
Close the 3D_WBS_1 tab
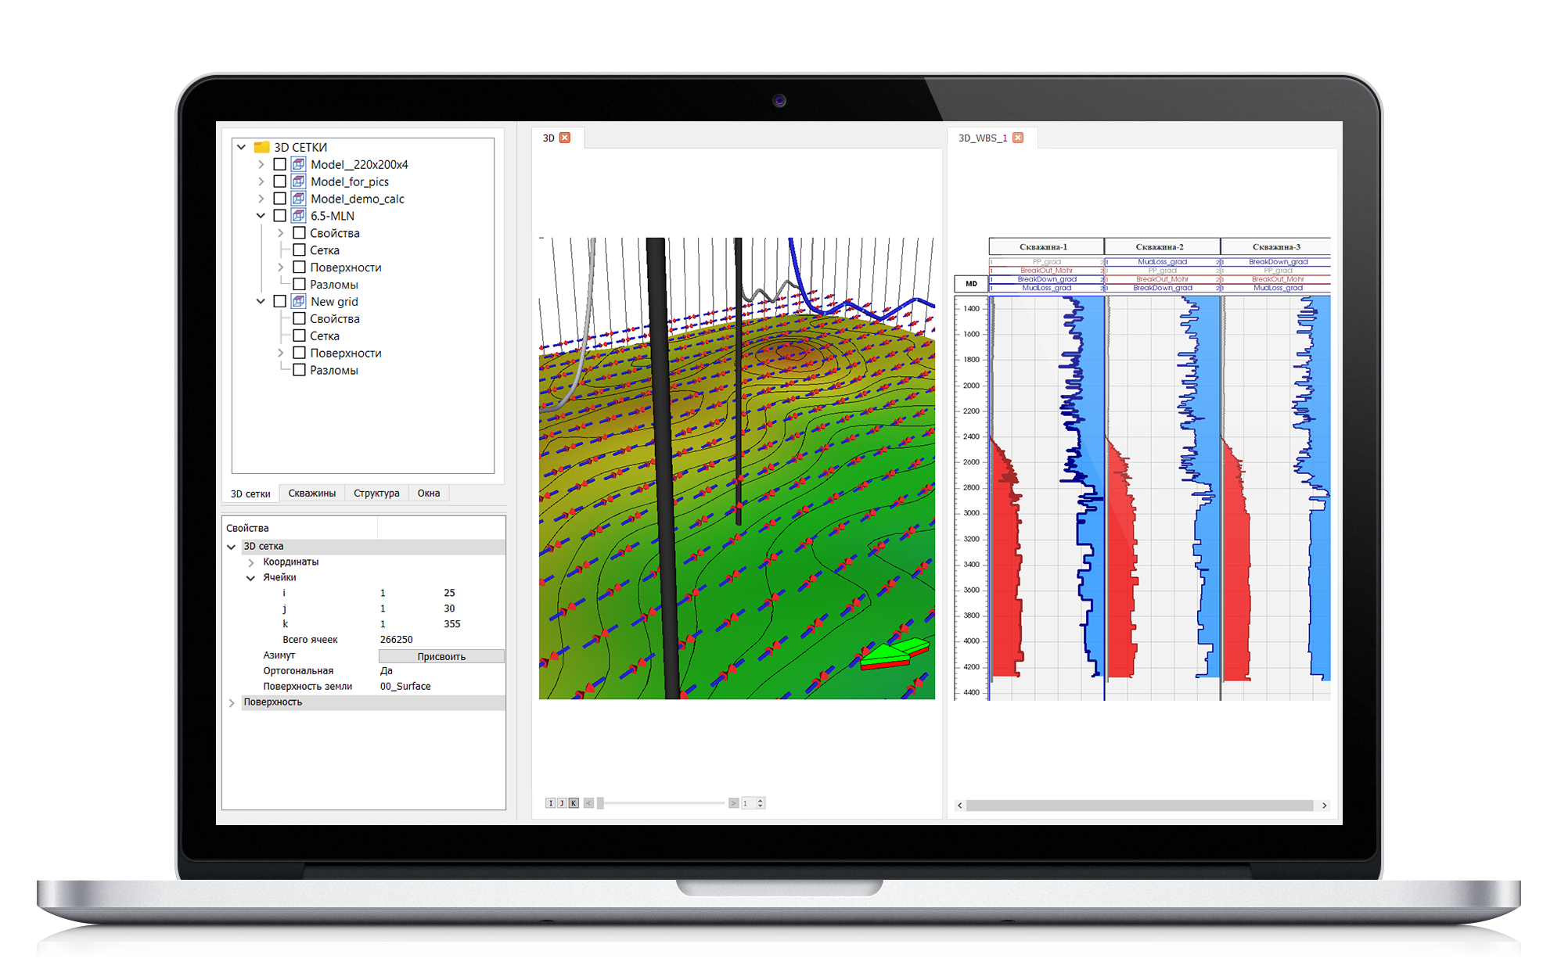point(1018,138)
